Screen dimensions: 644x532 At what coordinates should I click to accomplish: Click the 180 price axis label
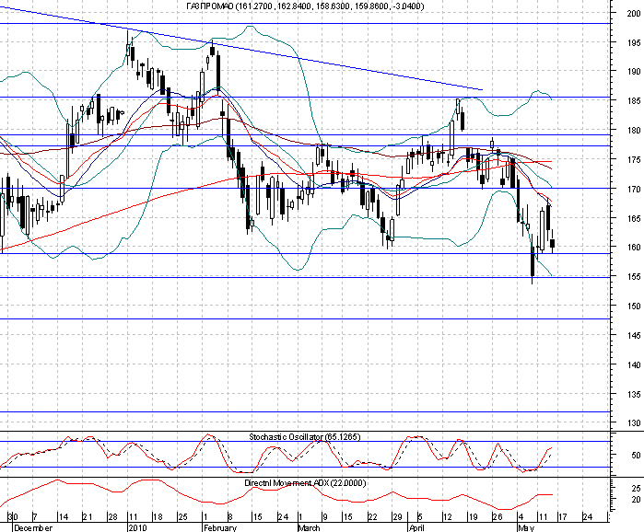pos(634,130)
